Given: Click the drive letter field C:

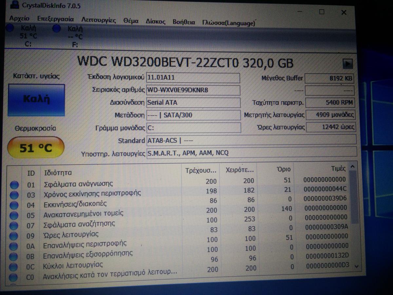Looking at the screenshot, I should pyautogui.click(x=193, y=128).
